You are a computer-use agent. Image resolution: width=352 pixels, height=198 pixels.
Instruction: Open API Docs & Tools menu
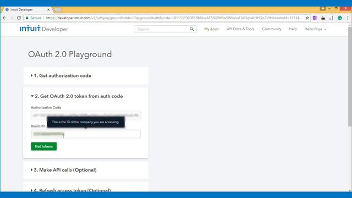tap(240, 29)
